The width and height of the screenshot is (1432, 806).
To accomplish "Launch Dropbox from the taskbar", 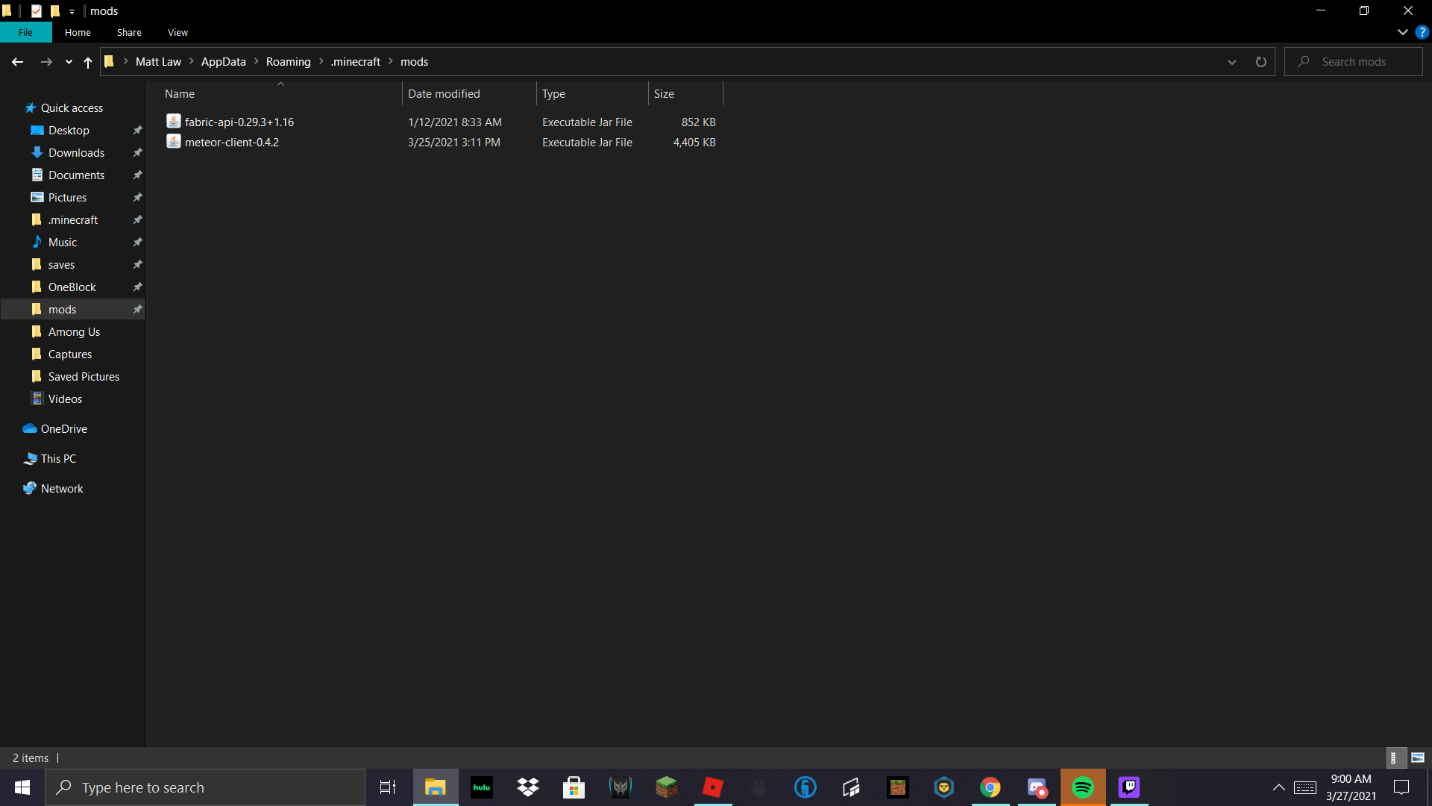I will (528, 787).
